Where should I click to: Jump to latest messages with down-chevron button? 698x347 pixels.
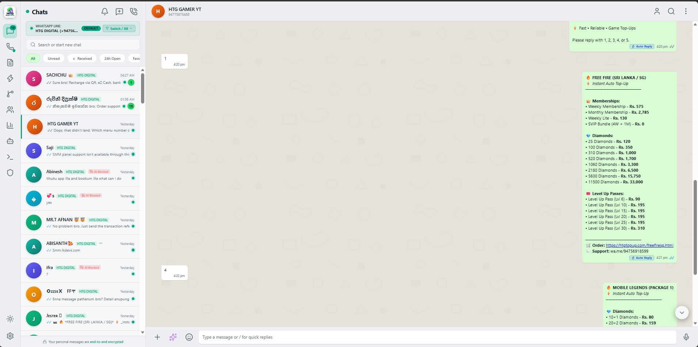(x=682, y=313)
